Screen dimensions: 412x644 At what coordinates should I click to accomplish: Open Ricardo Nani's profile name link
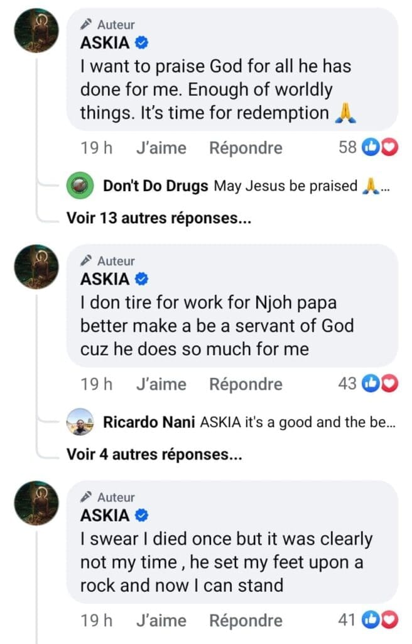(x=149, y=423)
